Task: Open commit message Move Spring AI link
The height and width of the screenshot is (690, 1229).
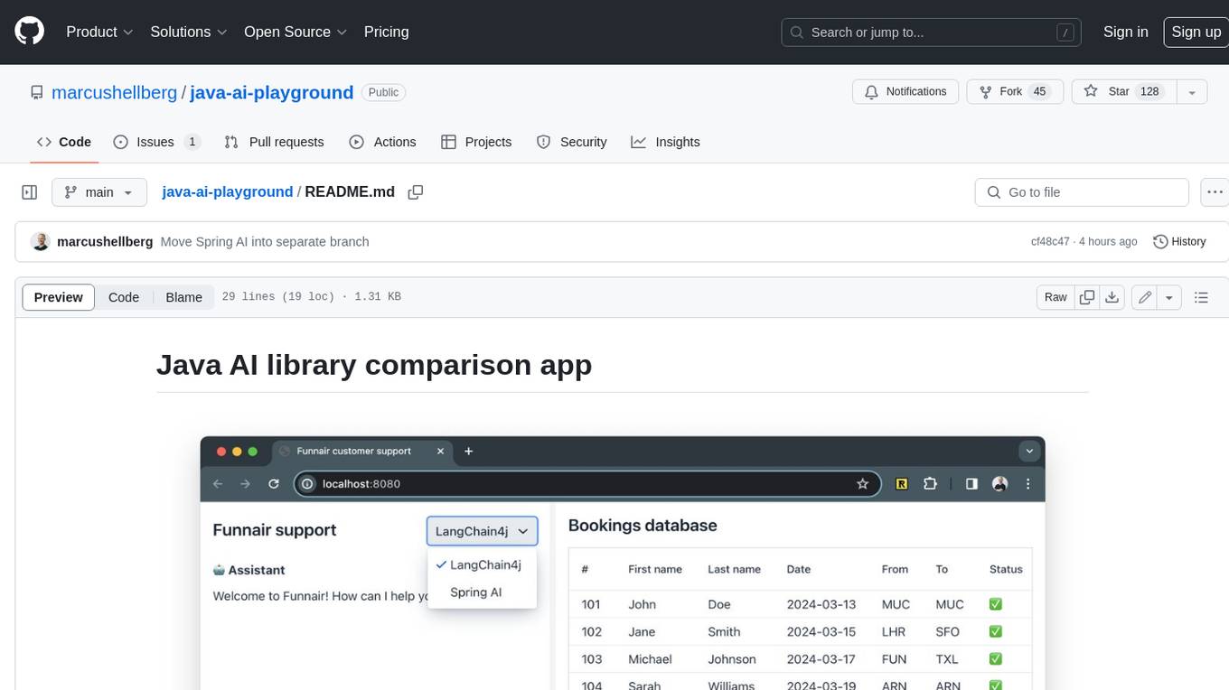Action: pyautogui.click(x=265, y=242)
